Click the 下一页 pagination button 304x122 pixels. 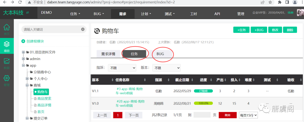(x=134, y=115)
